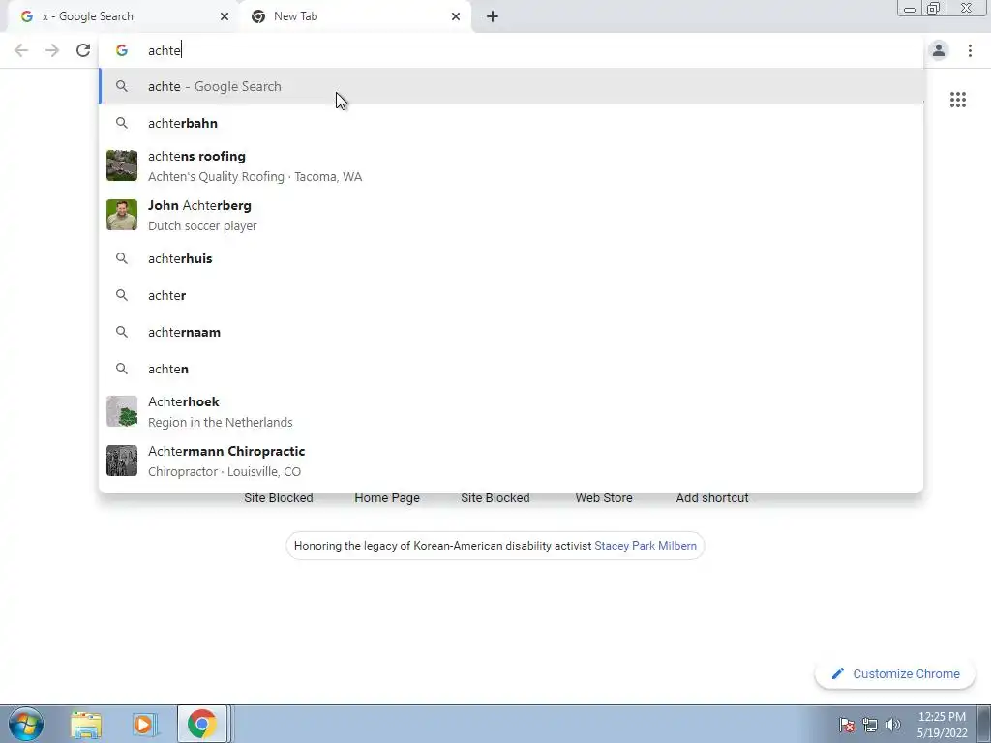Click search icon beside 'achternaam'
The height and width of the screenshot is (743, 991).
(x=121, y=332)
